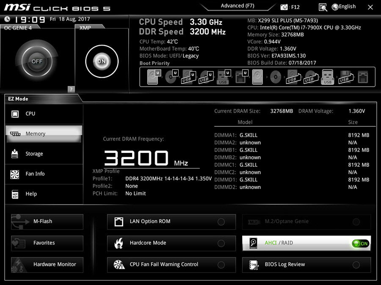This screenshot has height=285, width=381.
Task: Click the first hard drive boot priority icon
Action: [x=153, y=77]
